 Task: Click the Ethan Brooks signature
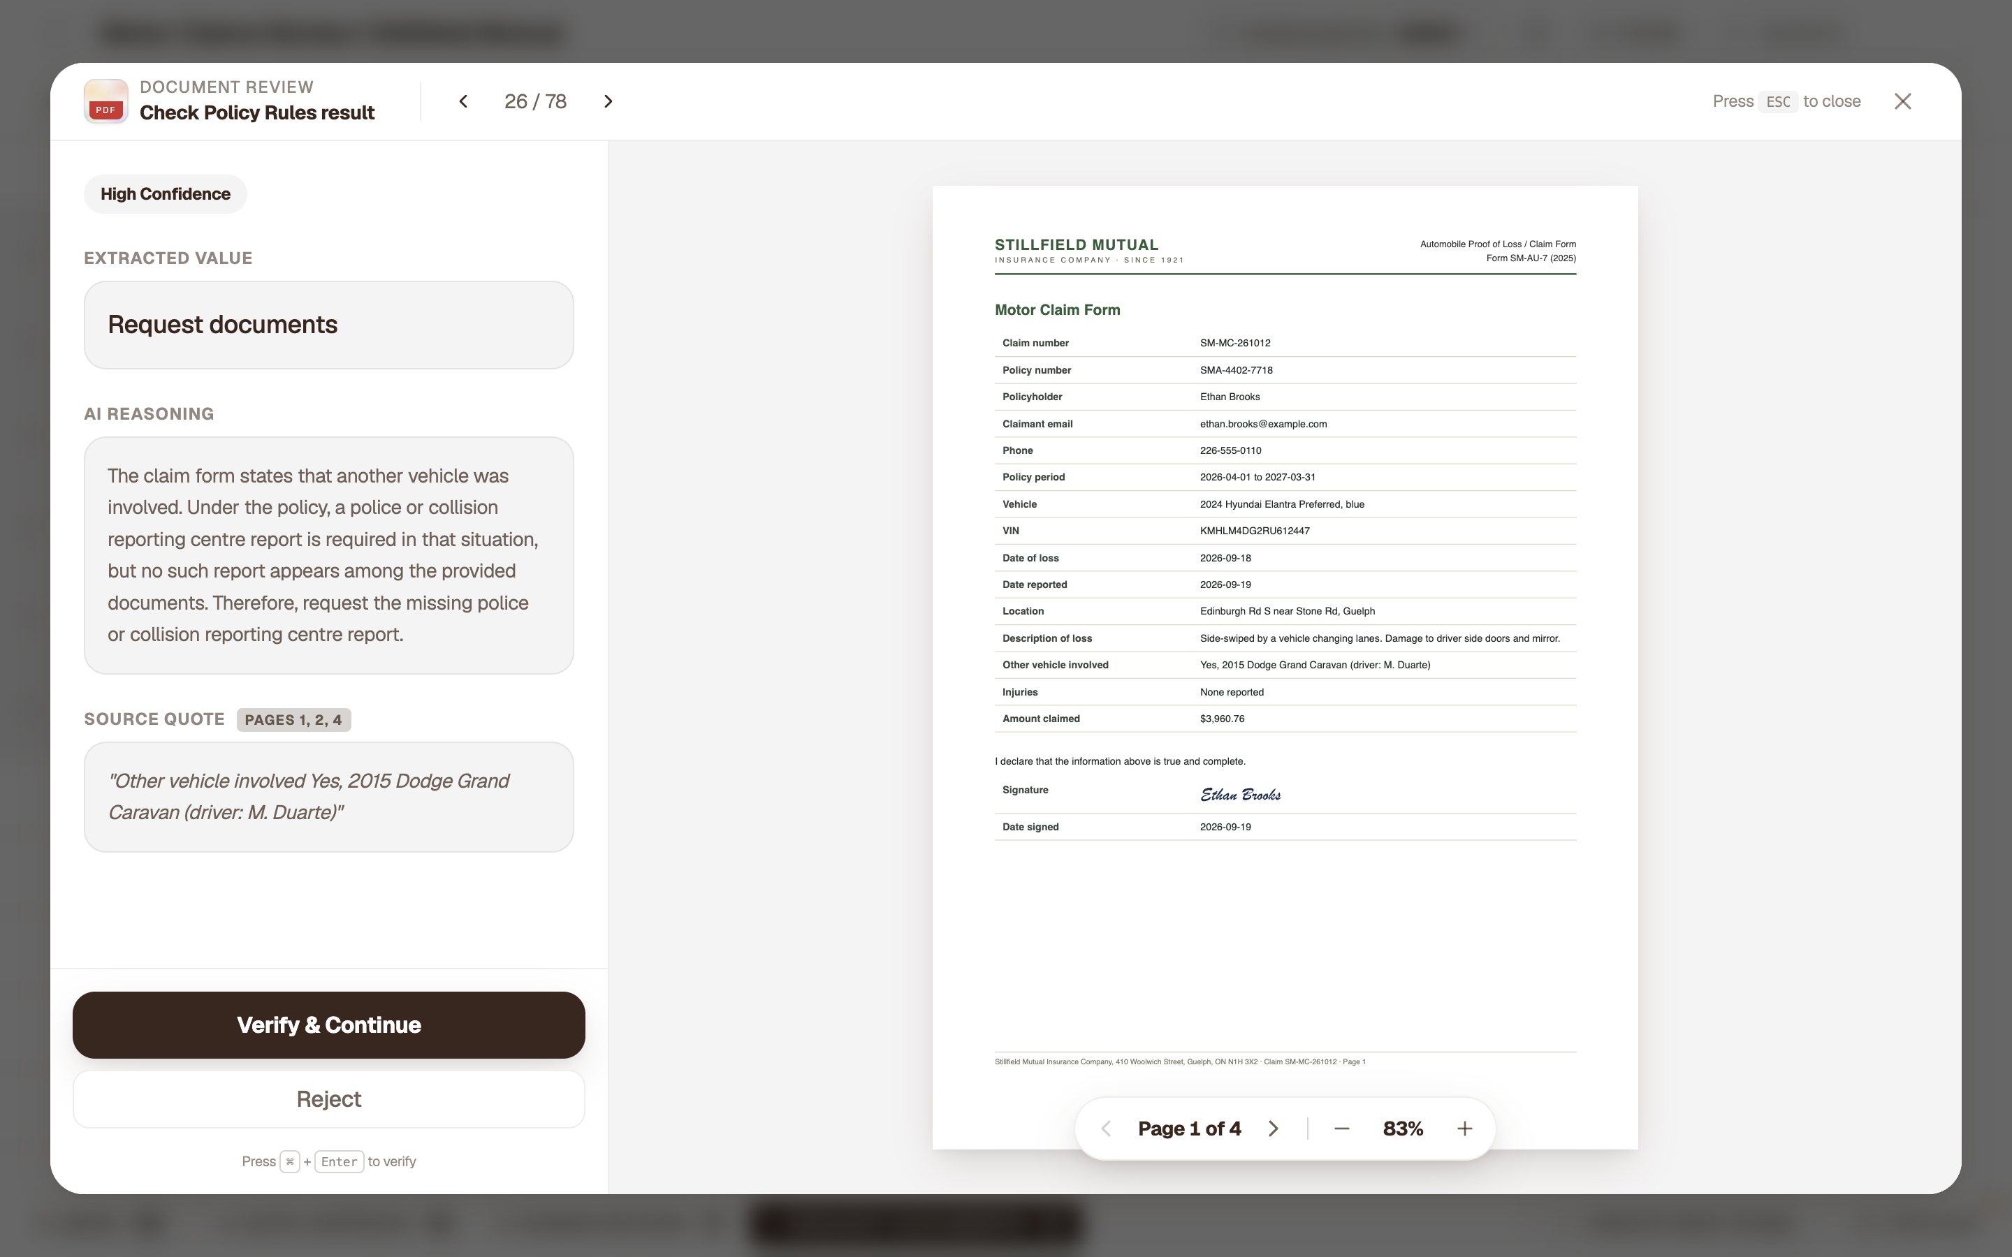coord(1239,795)
